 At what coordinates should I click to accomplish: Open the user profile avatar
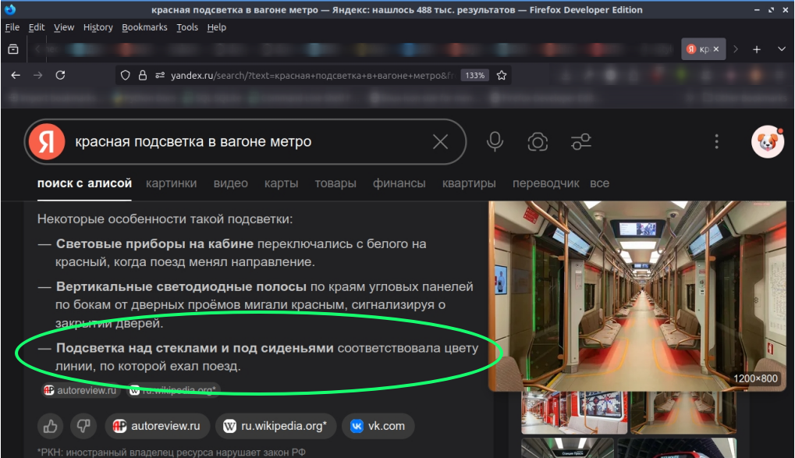pyautogui.click(x=767, y=141)
